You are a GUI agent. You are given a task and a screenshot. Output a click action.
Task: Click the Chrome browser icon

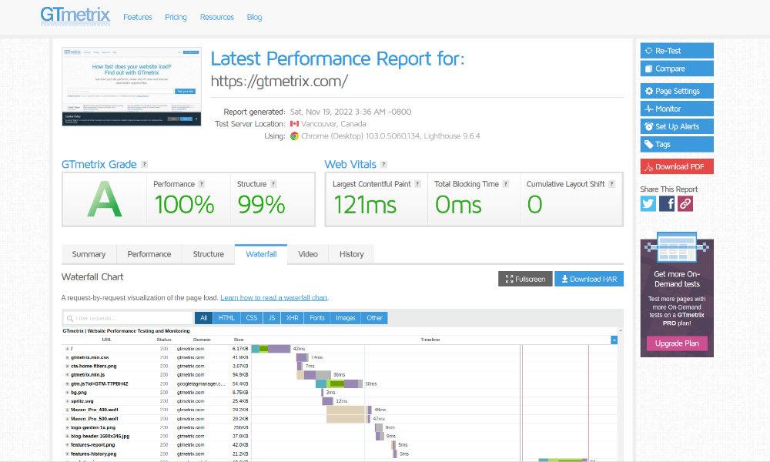(x=294, y=136)
